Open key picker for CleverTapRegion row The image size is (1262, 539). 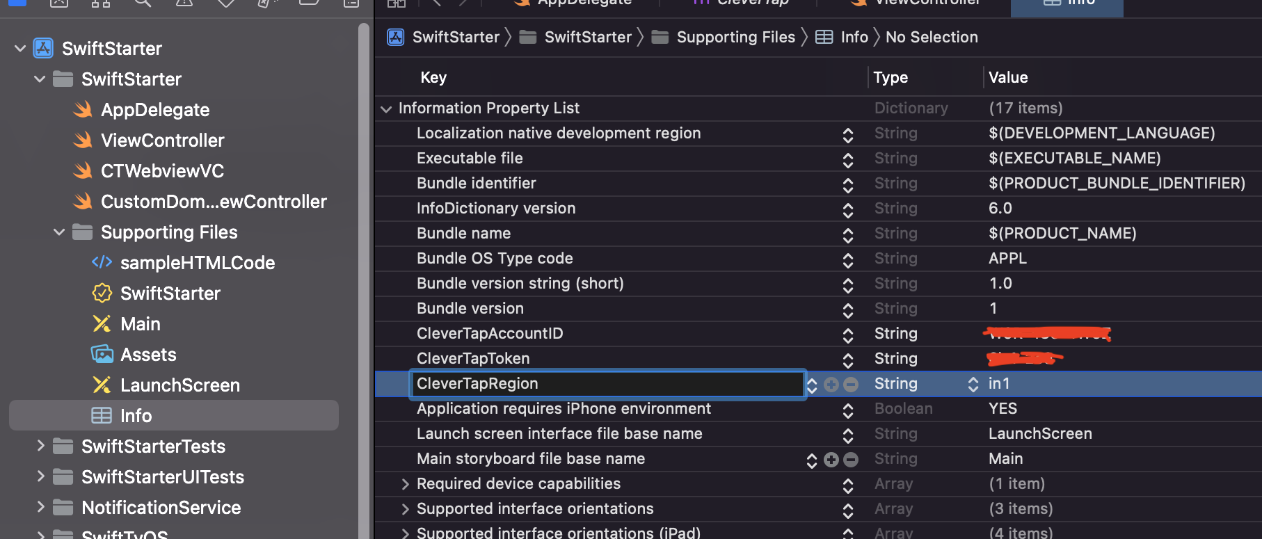[x=812, y=385]
